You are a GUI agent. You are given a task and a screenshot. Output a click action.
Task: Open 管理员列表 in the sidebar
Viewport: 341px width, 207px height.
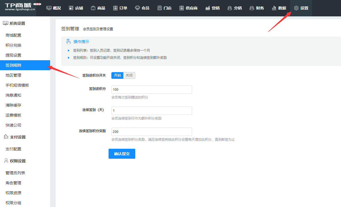point(15,173)
